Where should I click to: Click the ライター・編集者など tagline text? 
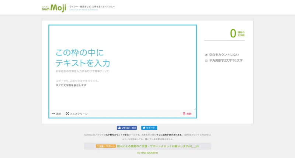click(92, 7)
